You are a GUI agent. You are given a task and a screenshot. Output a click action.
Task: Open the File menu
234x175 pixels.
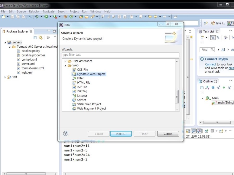(3, 11)
